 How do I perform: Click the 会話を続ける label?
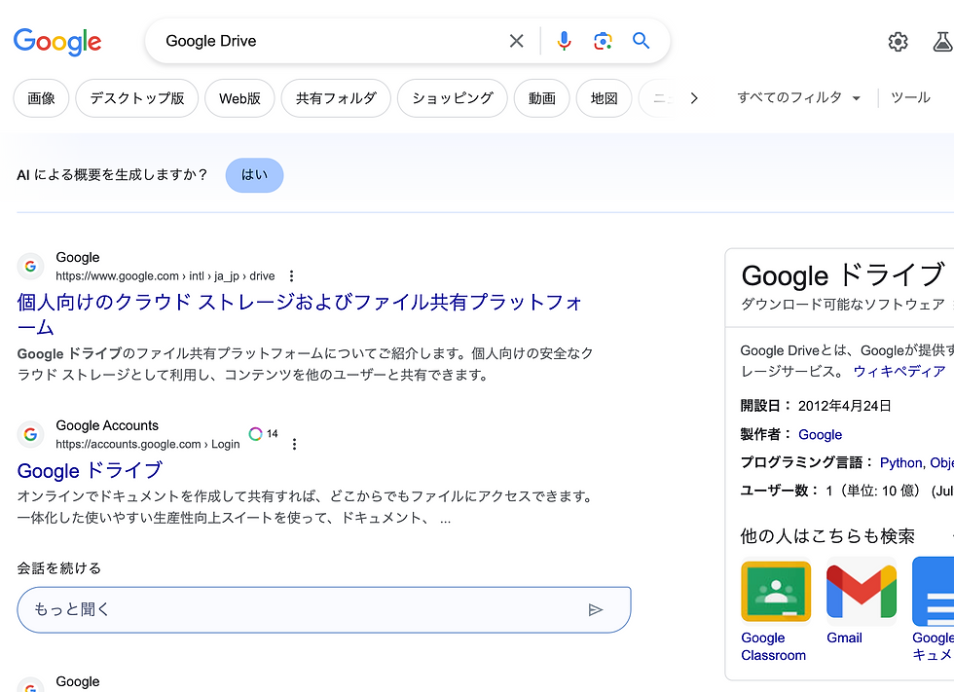coord(59,568)
